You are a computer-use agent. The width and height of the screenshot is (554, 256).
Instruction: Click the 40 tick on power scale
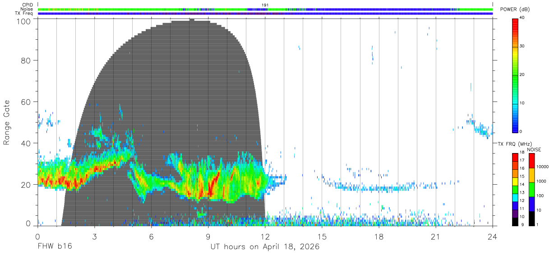[x=522, y=18]
